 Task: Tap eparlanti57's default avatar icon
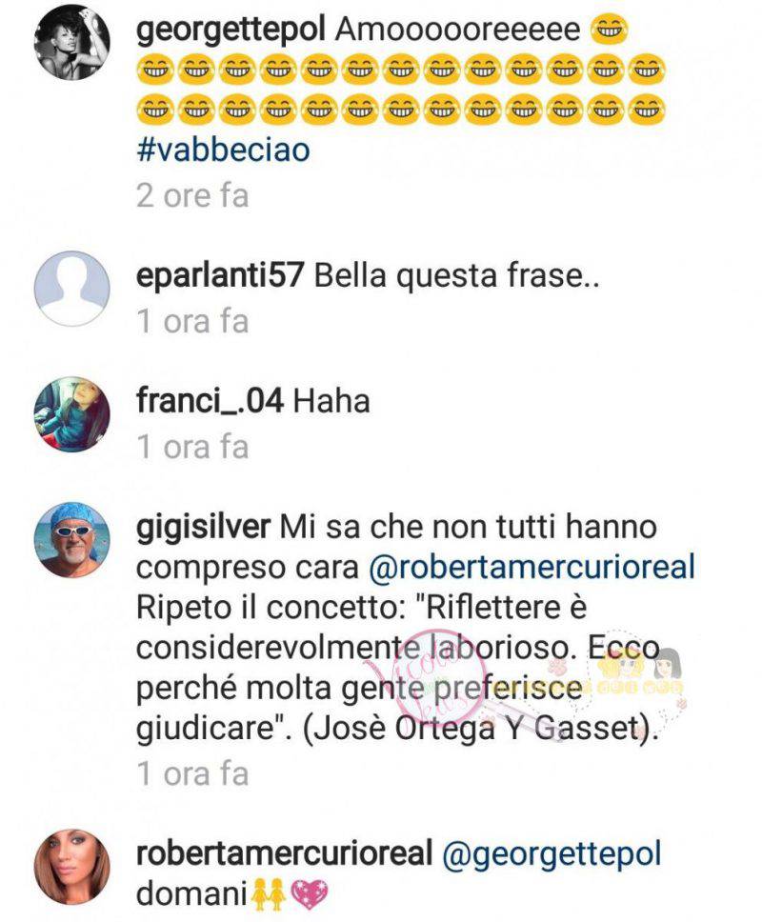[72, 288]
